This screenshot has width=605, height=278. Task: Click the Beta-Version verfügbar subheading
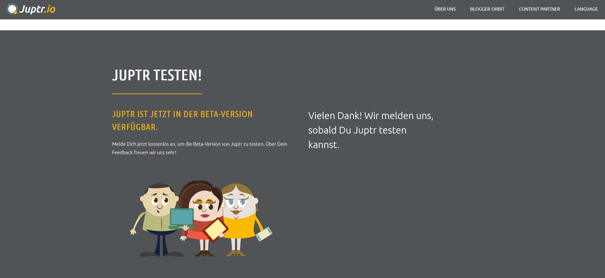coord(182,120)
